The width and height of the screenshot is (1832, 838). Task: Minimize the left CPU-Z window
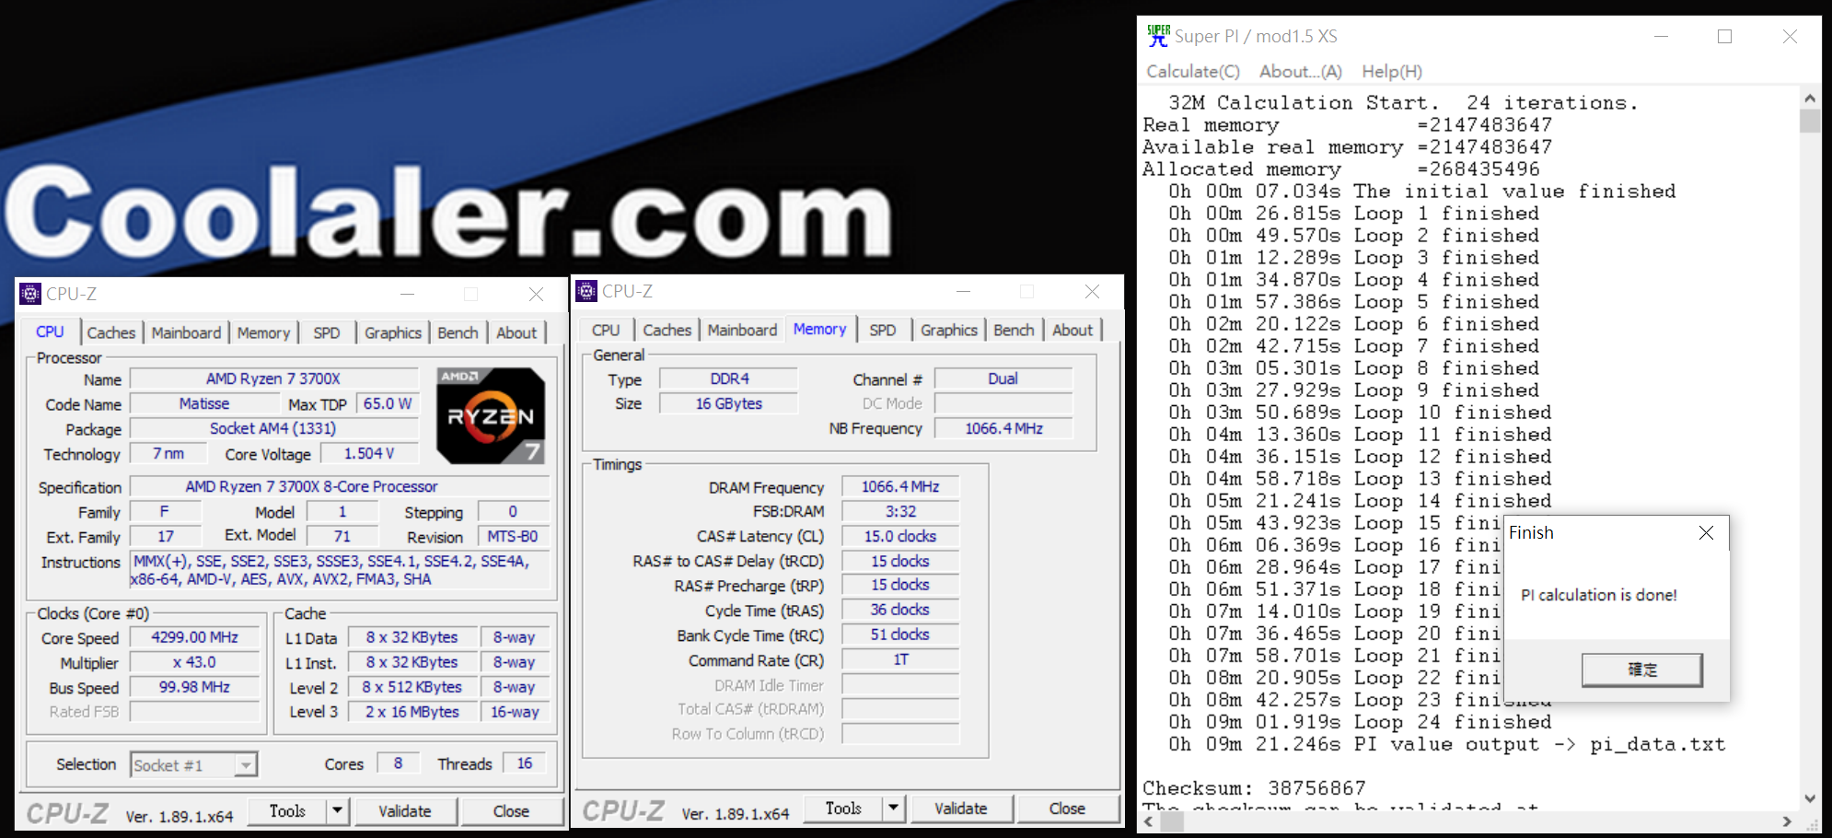point(407,294)
